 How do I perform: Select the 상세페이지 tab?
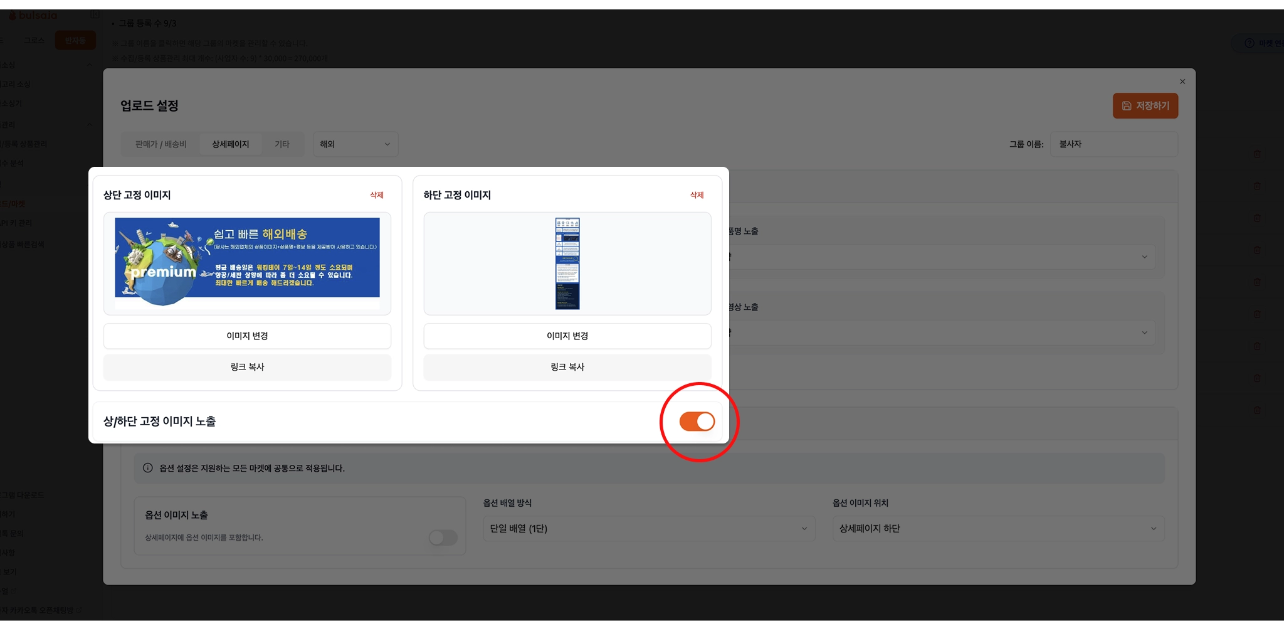click(x=231, y=144)
